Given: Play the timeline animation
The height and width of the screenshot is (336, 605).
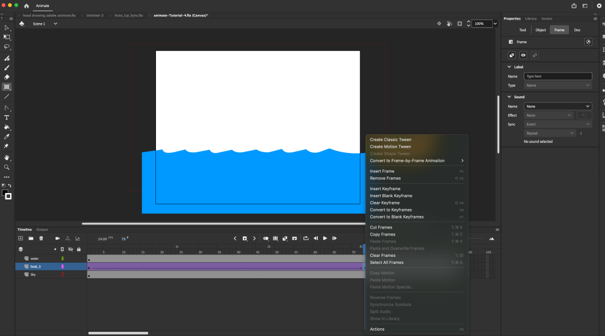Looking at the screenshot, I should coord(325,239).
